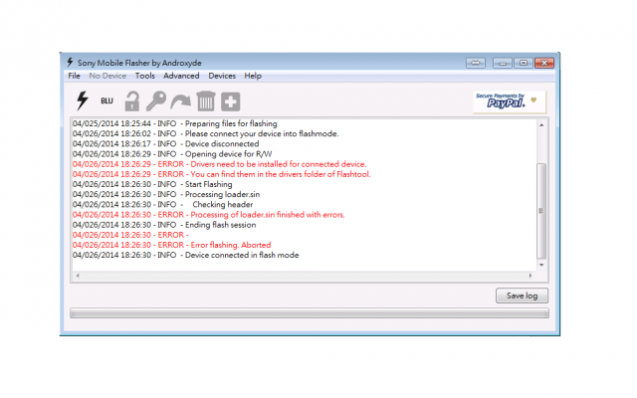The image size is (637, 398).
Task: Select log line 'Start Flashing'
Action: tap(152, 184)
